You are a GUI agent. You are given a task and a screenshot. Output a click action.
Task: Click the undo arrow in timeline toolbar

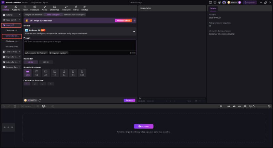(4, 106)
